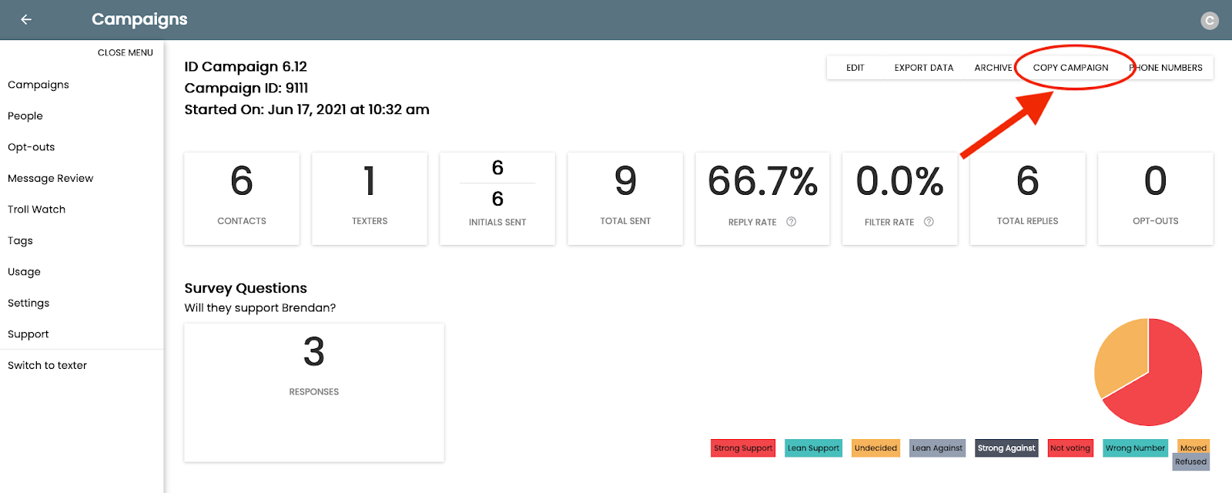Click the Strong Against legend swatch
Image resolution: width=1232 pixels, height=493 pixels.
coord(1006,448)
